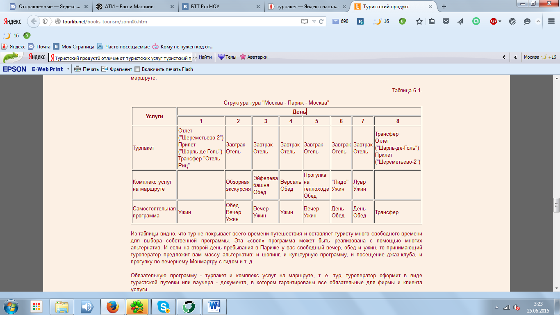Viewport: 560px width, 315px height.
Task: Click the globe with pencil toolbar icon
Action: click(x=512, y=21)
